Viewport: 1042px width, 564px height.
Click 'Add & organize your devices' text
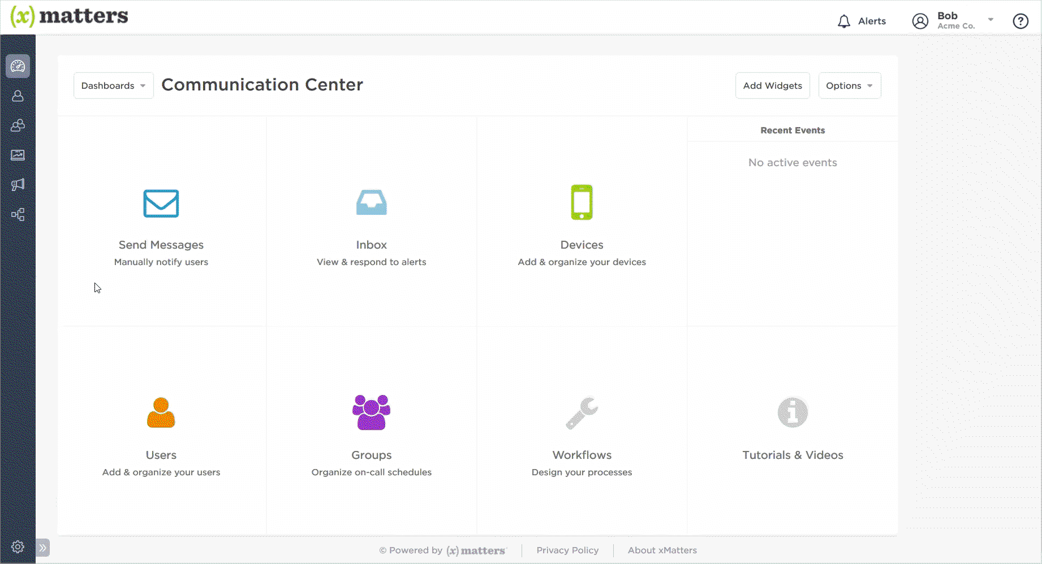[582, 262]
